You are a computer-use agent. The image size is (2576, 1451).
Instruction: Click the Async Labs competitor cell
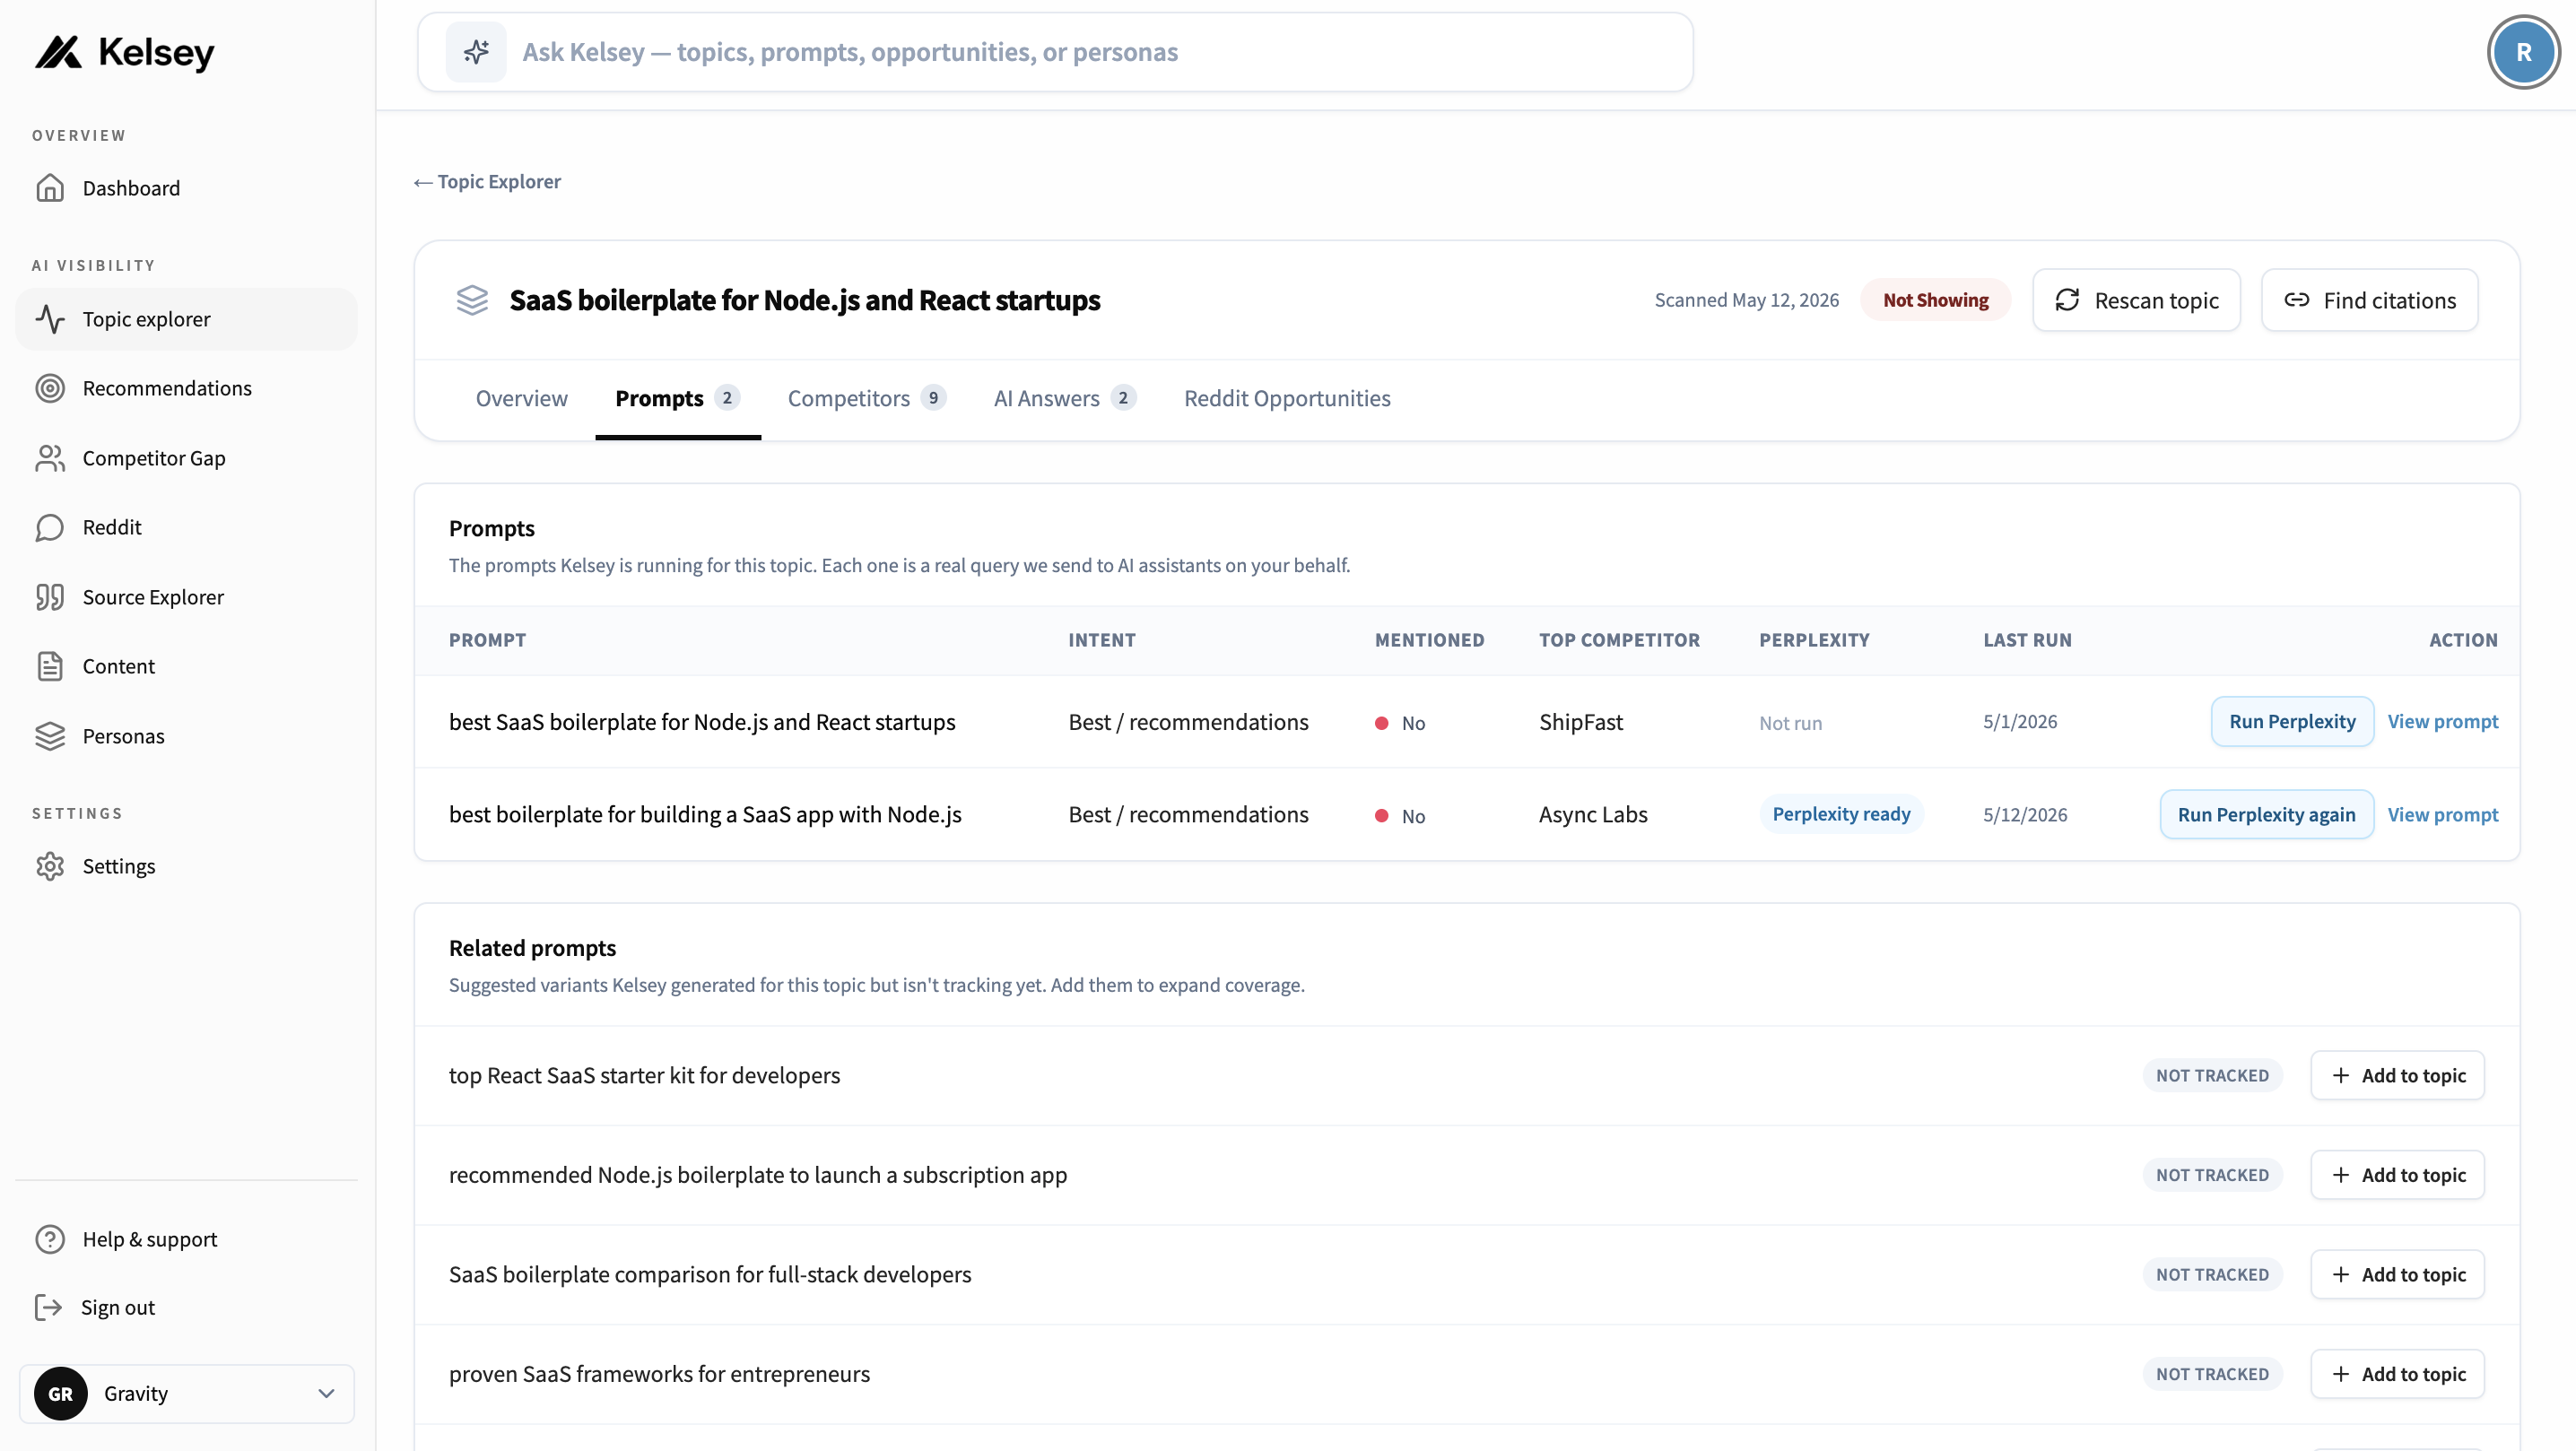(x=1593, y=814)
